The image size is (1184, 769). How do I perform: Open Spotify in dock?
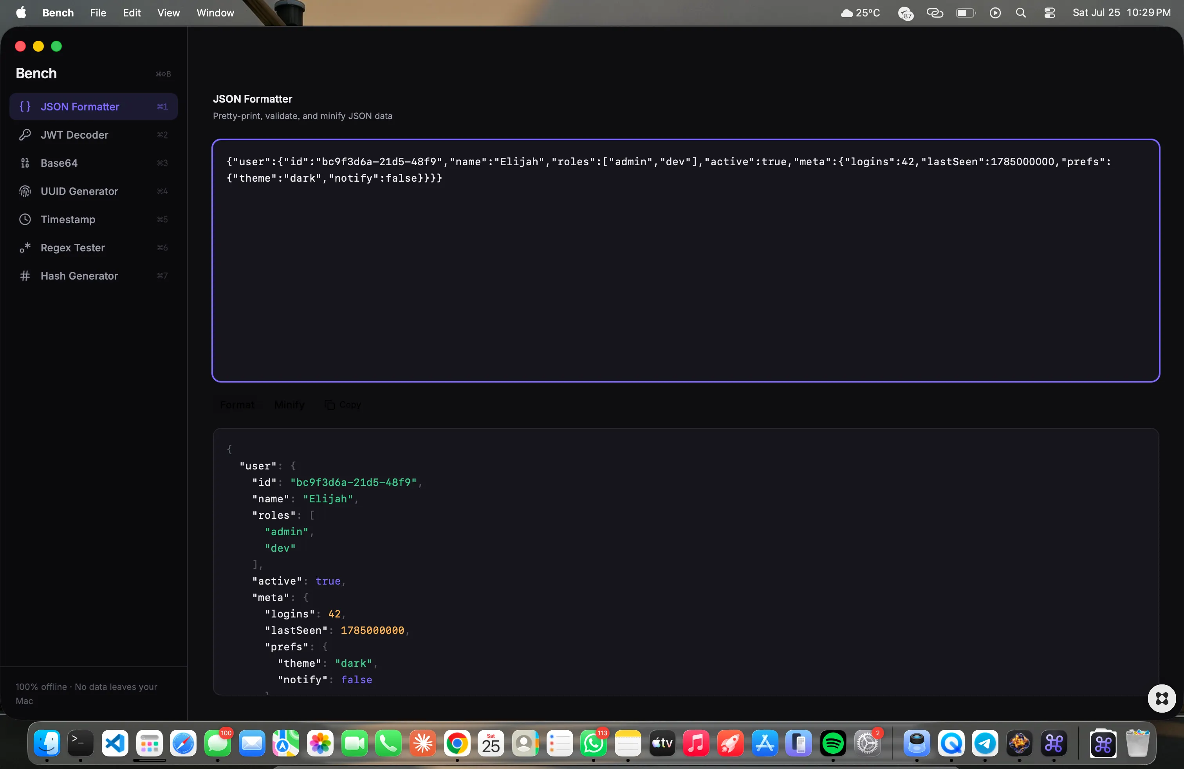[x=833, y=744]
